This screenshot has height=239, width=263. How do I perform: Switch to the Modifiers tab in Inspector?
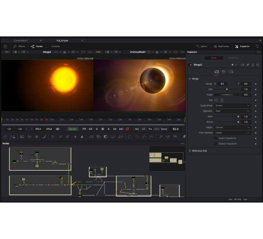coord(233,58)
